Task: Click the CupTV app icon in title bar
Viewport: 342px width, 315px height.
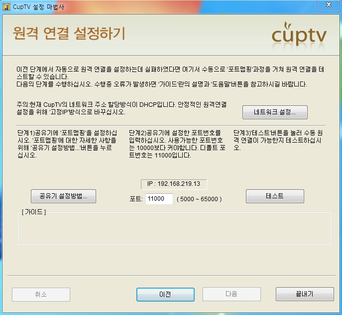Action: pos(6,7)
